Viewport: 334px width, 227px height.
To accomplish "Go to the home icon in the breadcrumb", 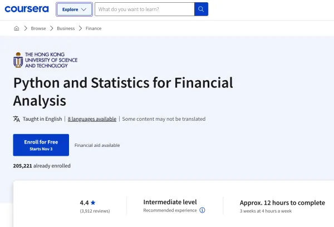I will point(17,28).
